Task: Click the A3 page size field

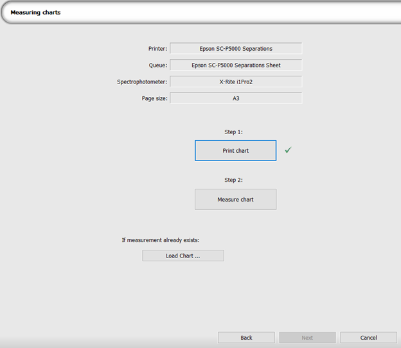Action: [236, 98]
